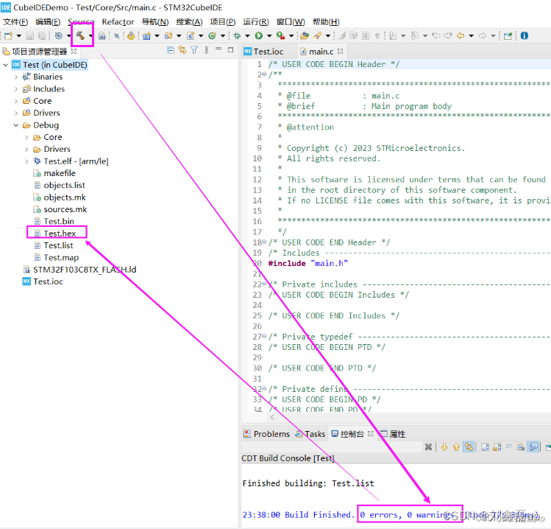Click the Save floppy-disk icon
This screenshot has height=529, width=551.
point(30,35)
